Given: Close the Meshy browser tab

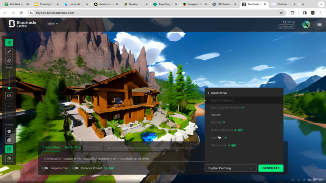Looking at the screenshot, I should pos(146,4).
